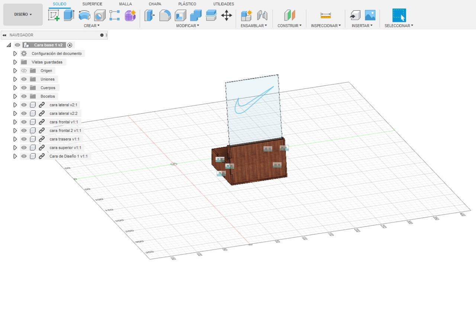The height and width of the screenshot is (313, 476).
Task: Hide component cara frontal v1:1
Action: (24, 122)
